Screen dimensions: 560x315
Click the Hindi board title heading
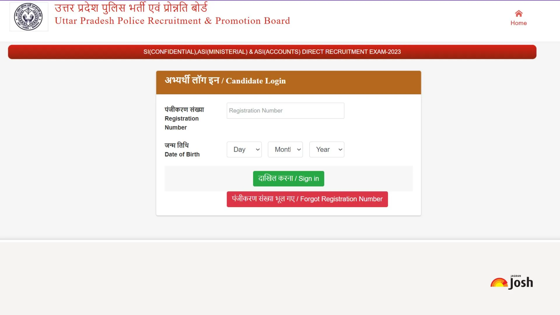point(131,8)
